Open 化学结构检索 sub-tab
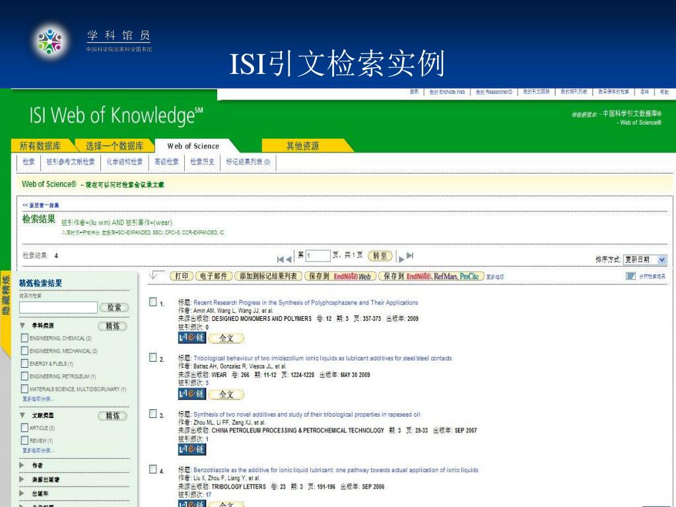 (125, 162)
